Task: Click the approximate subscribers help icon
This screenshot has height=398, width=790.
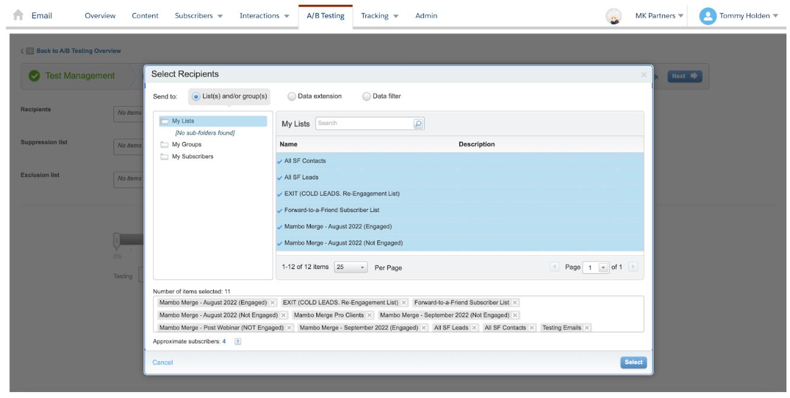Action: 237,342
